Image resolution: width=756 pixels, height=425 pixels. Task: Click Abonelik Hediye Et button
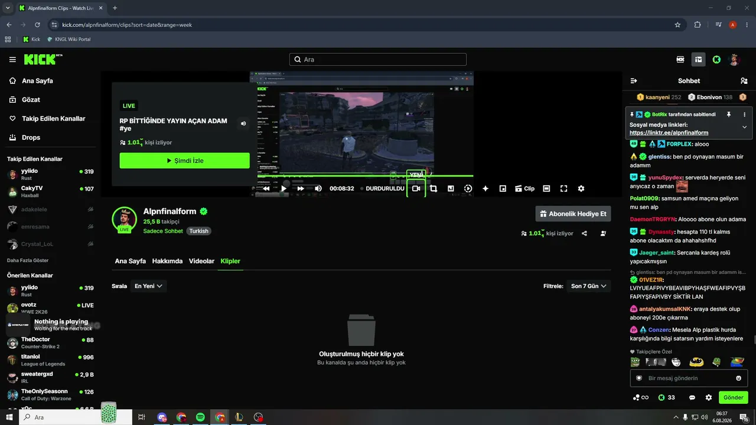(x=573, y=214)
